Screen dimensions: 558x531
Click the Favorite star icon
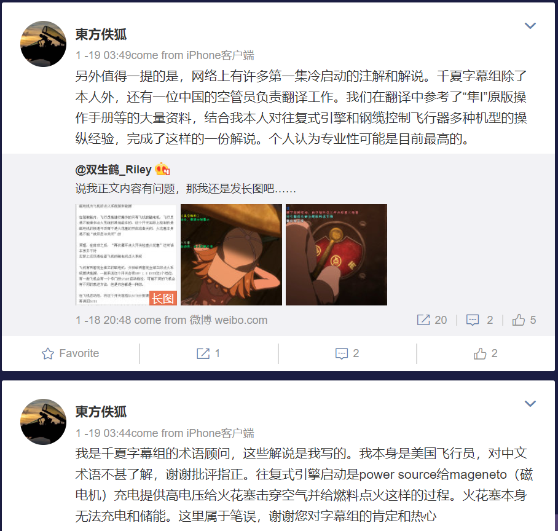point(48,353)
